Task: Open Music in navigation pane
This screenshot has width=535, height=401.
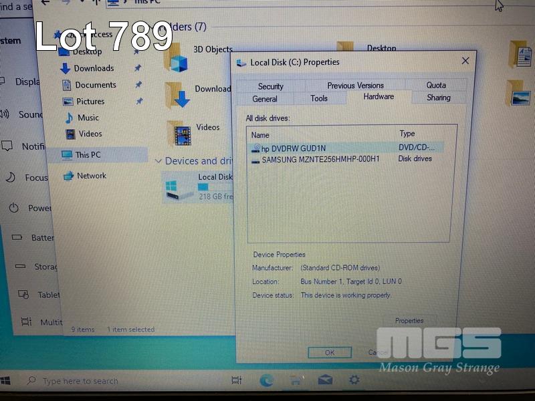Action: (88, 118)
